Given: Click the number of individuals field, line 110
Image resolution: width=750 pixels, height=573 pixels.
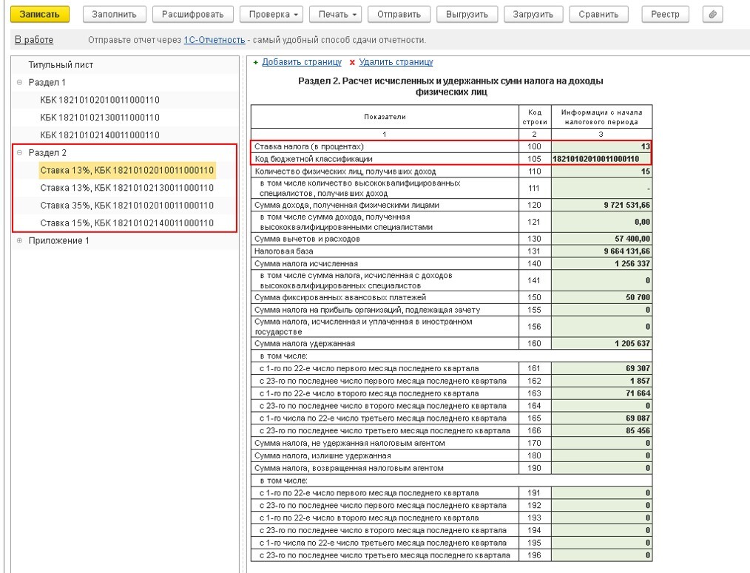Looking at the screenshot, I should click(x=601, y=172).
